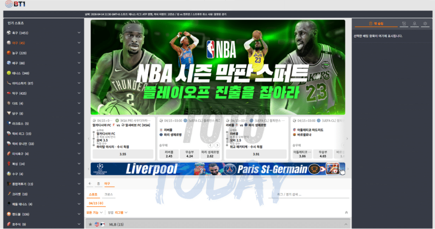Click the soccer ball icon beside 축구
The width and height of the screenshot is (435, 229).
[x=8, y=33]
